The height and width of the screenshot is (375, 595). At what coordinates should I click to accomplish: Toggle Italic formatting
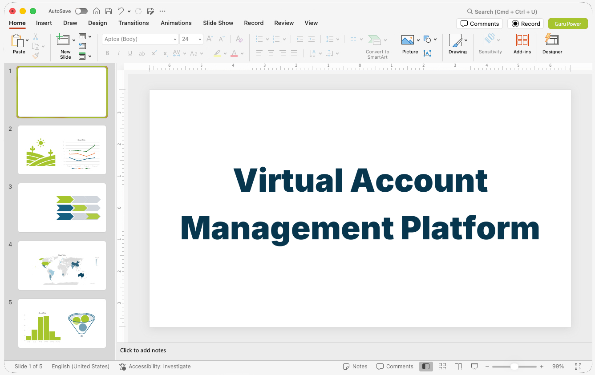(118, 53)
